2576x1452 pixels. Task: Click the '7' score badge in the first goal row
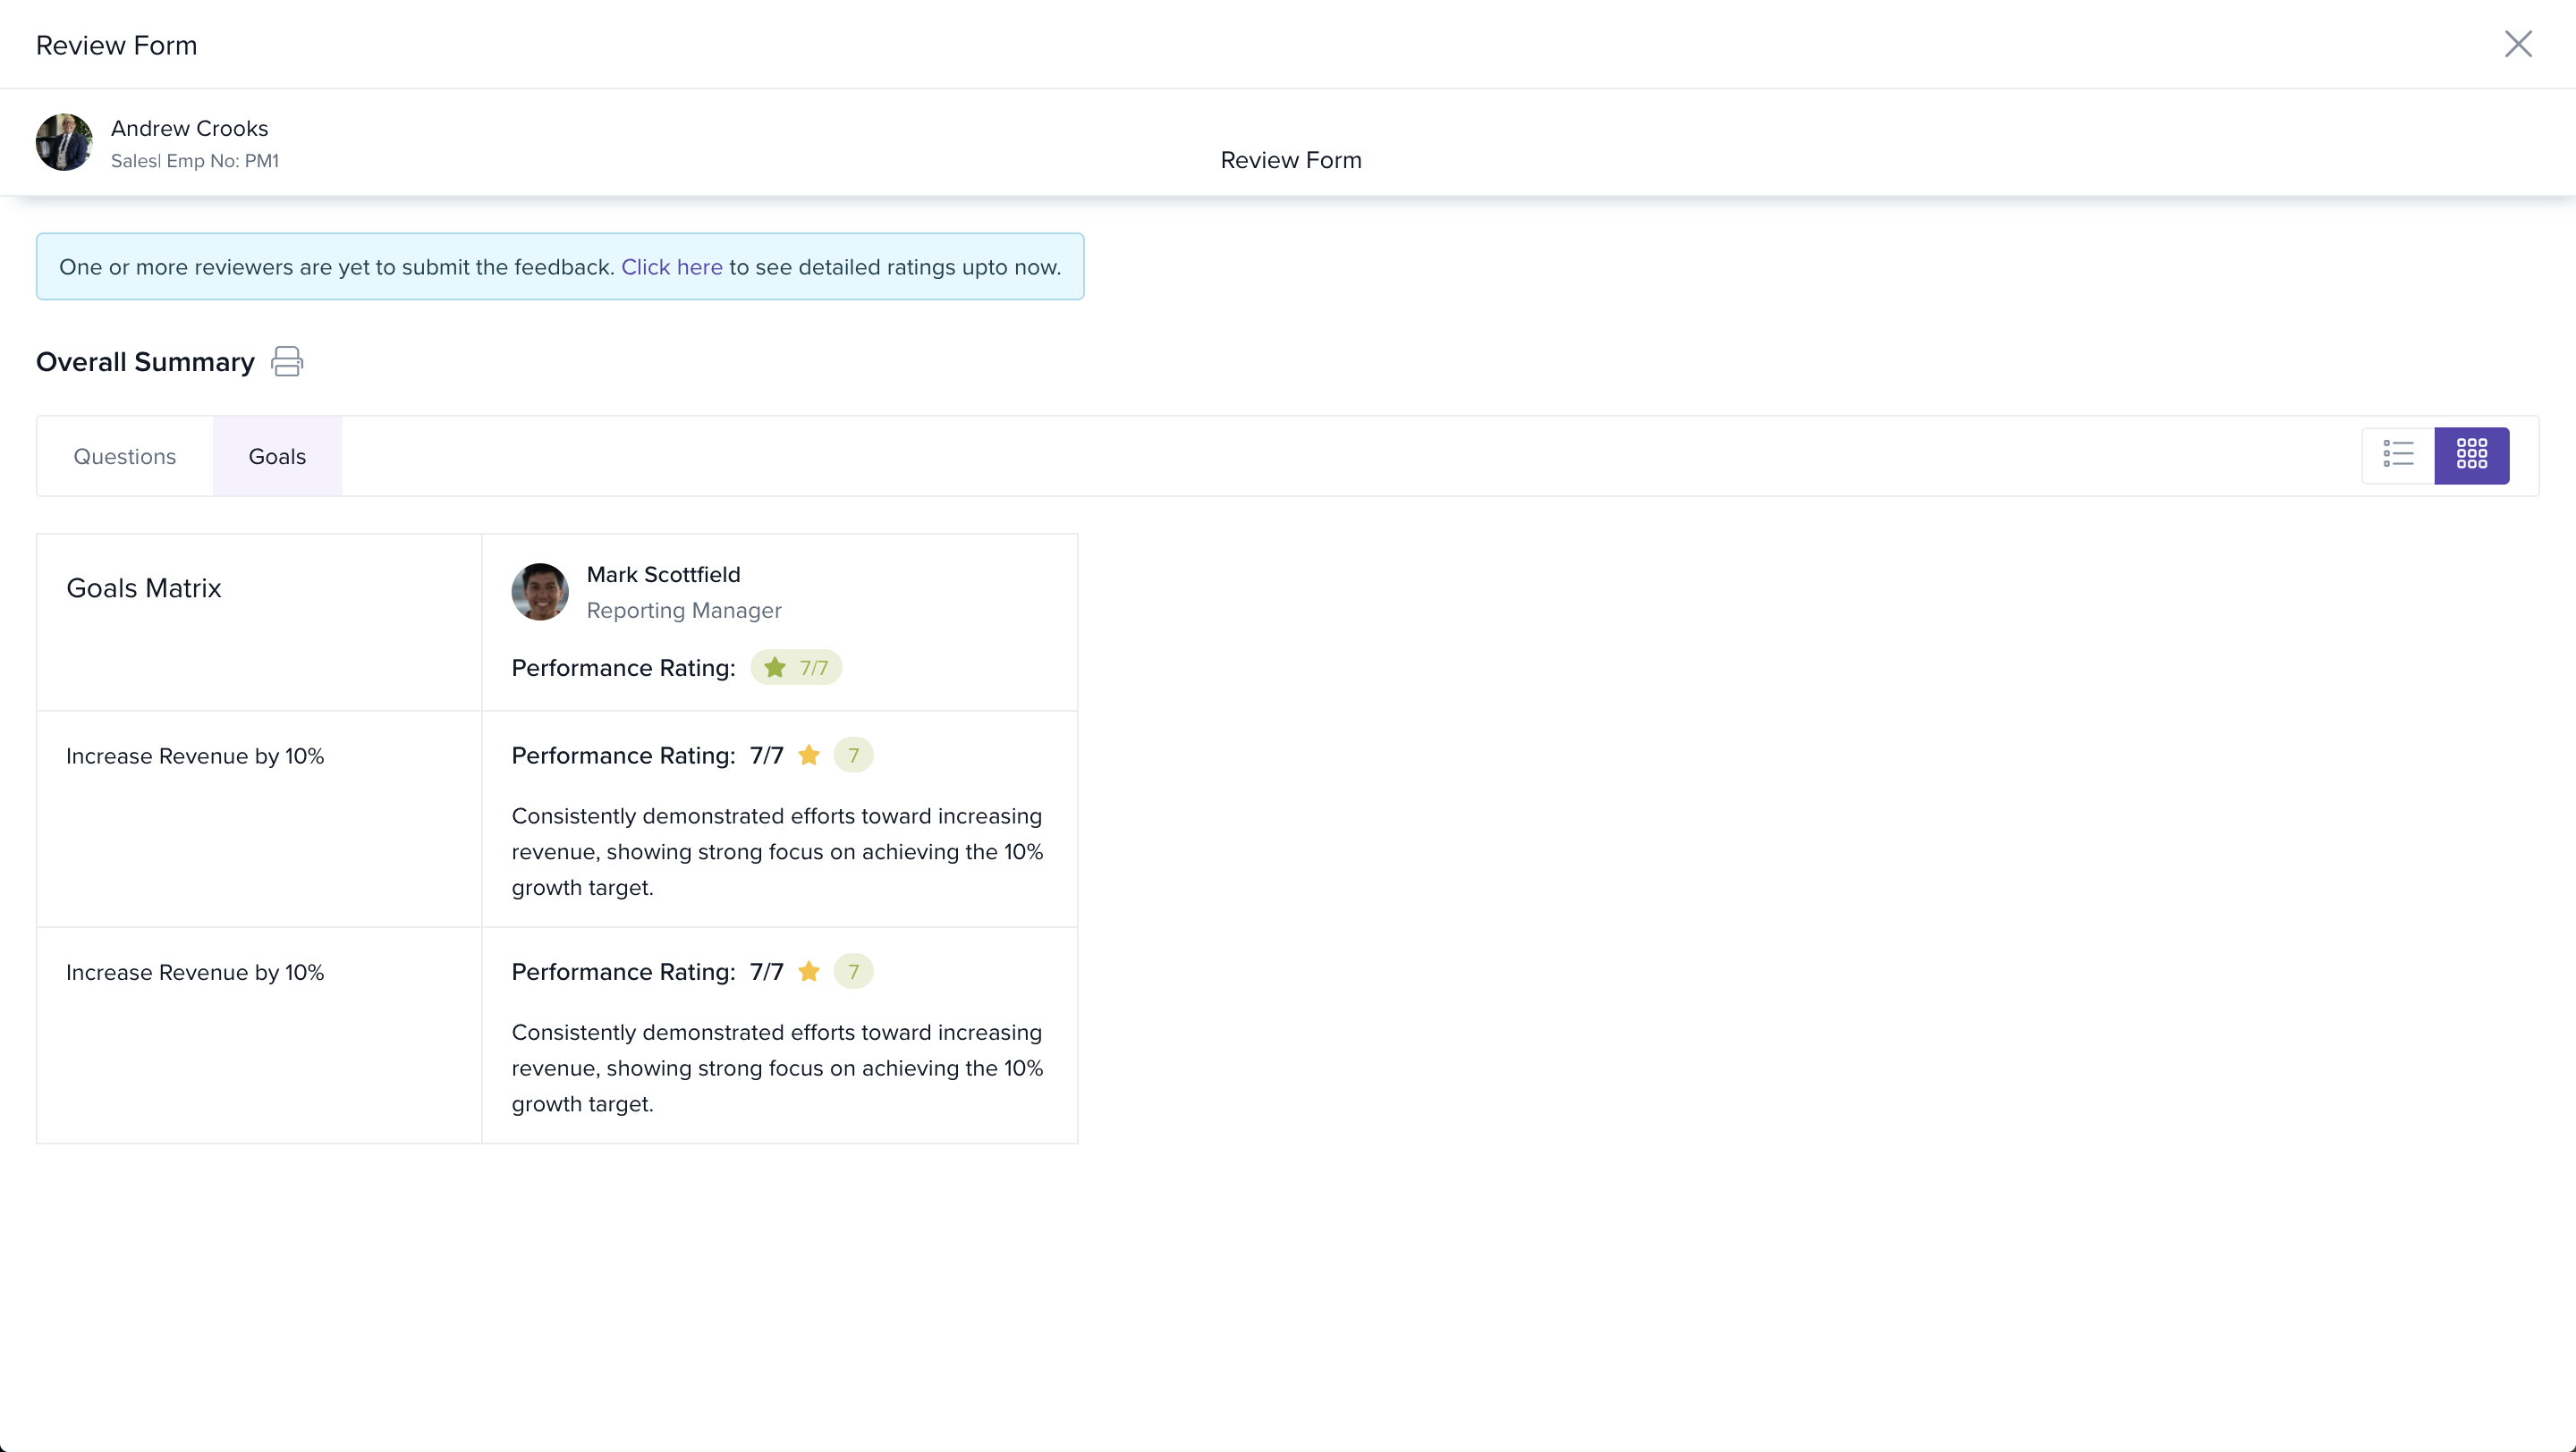(853, 756)
